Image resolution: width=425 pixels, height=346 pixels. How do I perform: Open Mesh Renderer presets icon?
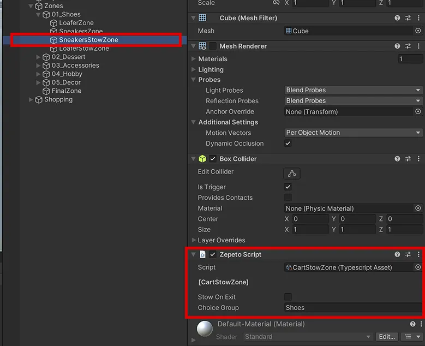[408, 46]
